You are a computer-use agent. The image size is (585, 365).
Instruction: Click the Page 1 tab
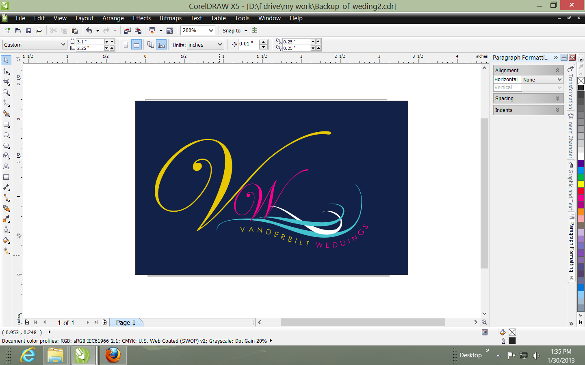(126, 322)
